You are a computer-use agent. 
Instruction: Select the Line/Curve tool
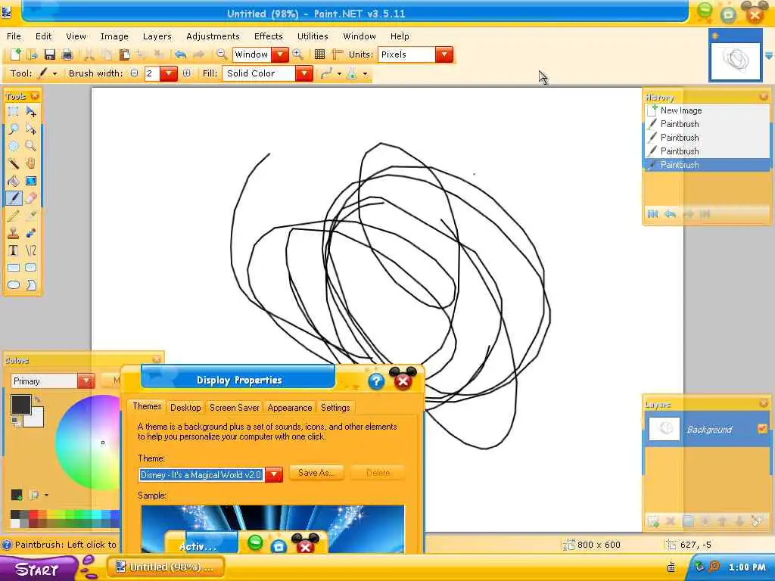click(31, 250)
